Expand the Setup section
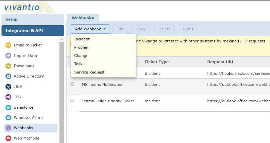The height and width of the screenshot is (143, 270). pos(33,19)
